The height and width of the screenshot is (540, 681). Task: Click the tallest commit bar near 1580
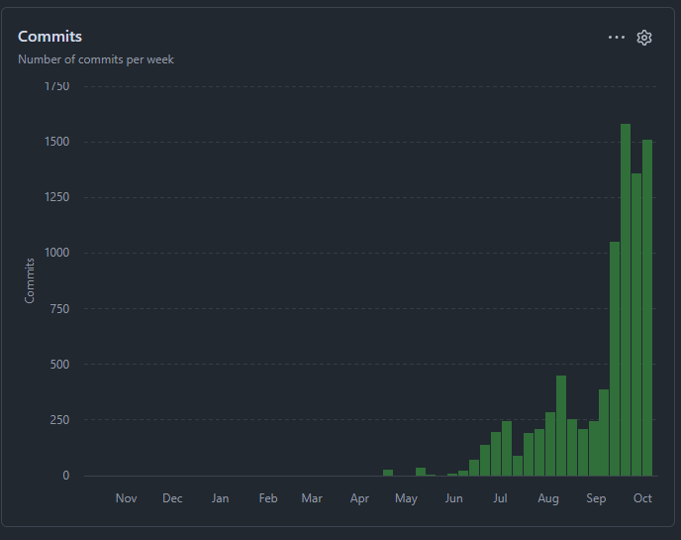626,300
